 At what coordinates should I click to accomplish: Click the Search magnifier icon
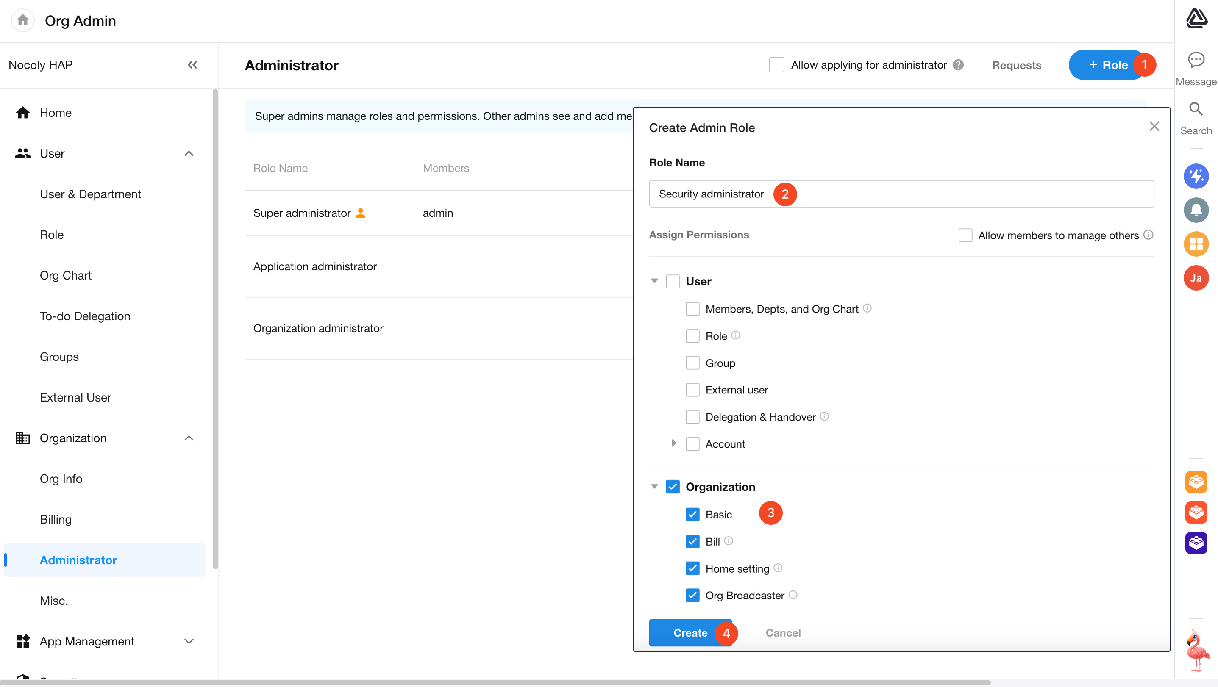[x=1196, y=109]
